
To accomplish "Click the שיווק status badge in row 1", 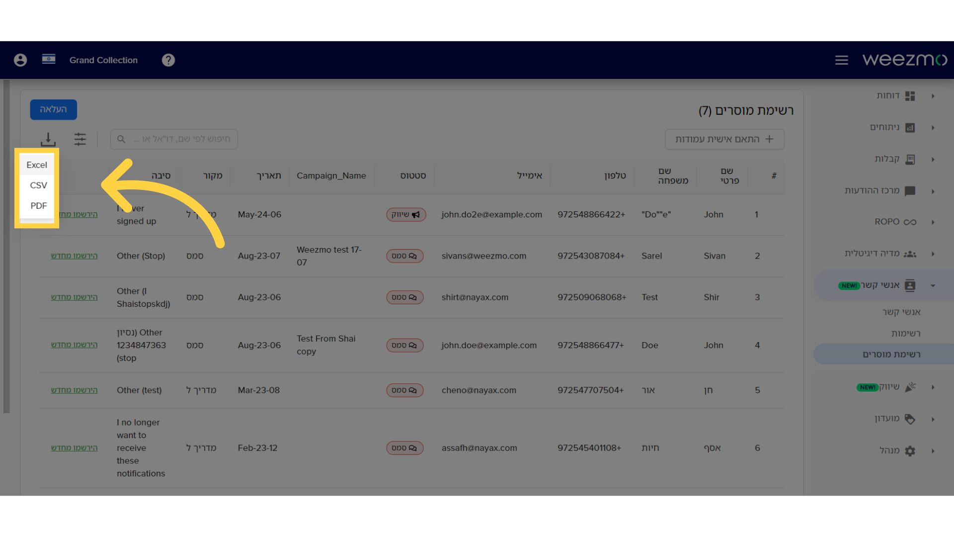I will click(406, 215).
